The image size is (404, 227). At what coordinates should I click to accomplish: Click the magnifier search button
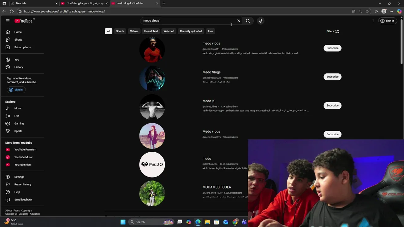pyautogui.click(x=248, y=21)
